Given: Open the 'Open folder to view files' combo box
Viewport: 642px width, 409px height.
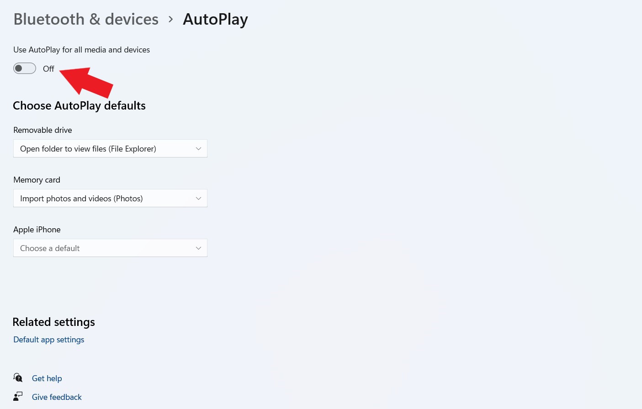Looking at the screenshot, I should tap(110, 149).
